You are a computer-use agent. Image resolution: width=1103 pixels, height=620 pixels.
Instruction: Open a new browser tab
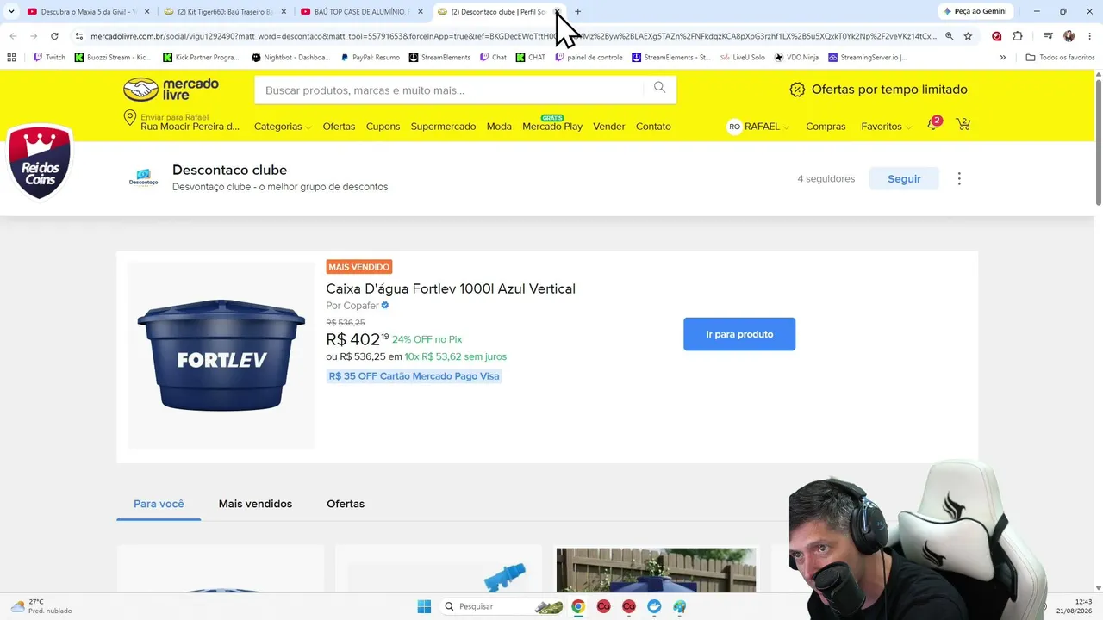point(577,12)
